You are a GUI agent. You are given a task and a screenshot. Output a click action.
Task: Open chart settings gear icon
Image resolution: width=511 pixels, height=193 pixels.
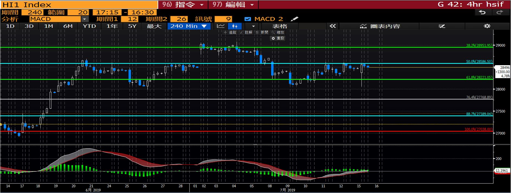(487, 26)
